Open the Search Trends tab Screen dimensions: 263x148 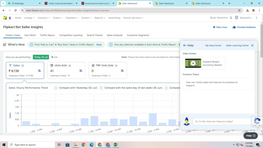[x=95, y=35]
